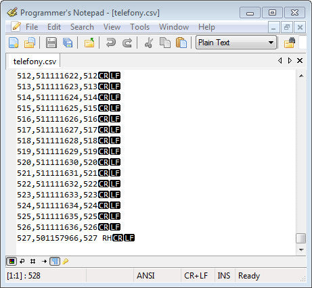
Task: Redo the last undone action
Action: [x=127, y=43]
